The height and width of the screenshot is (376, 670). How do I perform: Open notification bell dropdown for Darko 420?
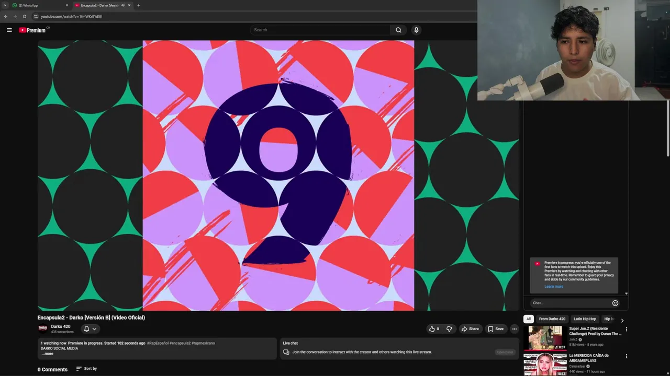pos(90,328)
